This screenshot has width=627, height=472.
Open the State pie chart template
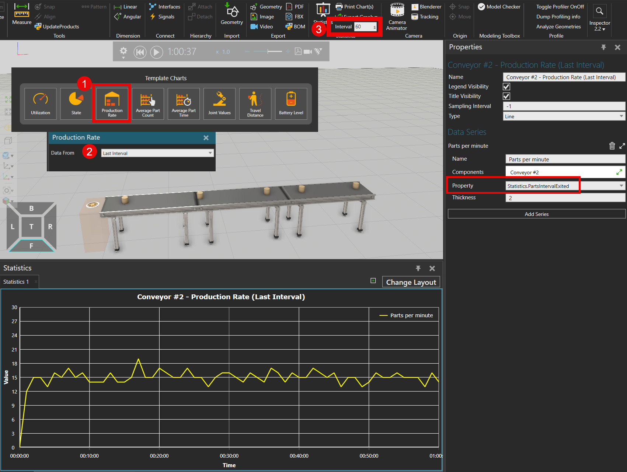pyautogui.click(x=76, y=104)
